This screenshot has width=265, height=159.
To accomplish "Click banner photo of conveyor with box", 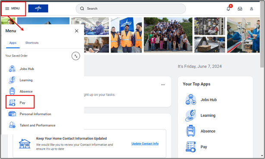I will (210, 45).
